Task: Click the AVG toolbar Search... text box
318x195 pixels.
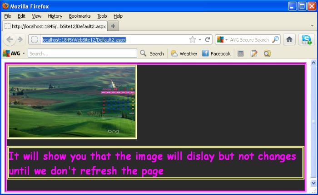Action: click(x=82, y=53)
